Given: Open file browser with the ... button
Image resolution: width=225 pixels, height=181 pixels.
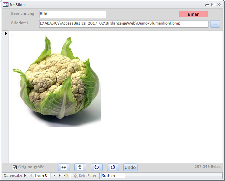Looking at the screenshot, I should 215,24.
